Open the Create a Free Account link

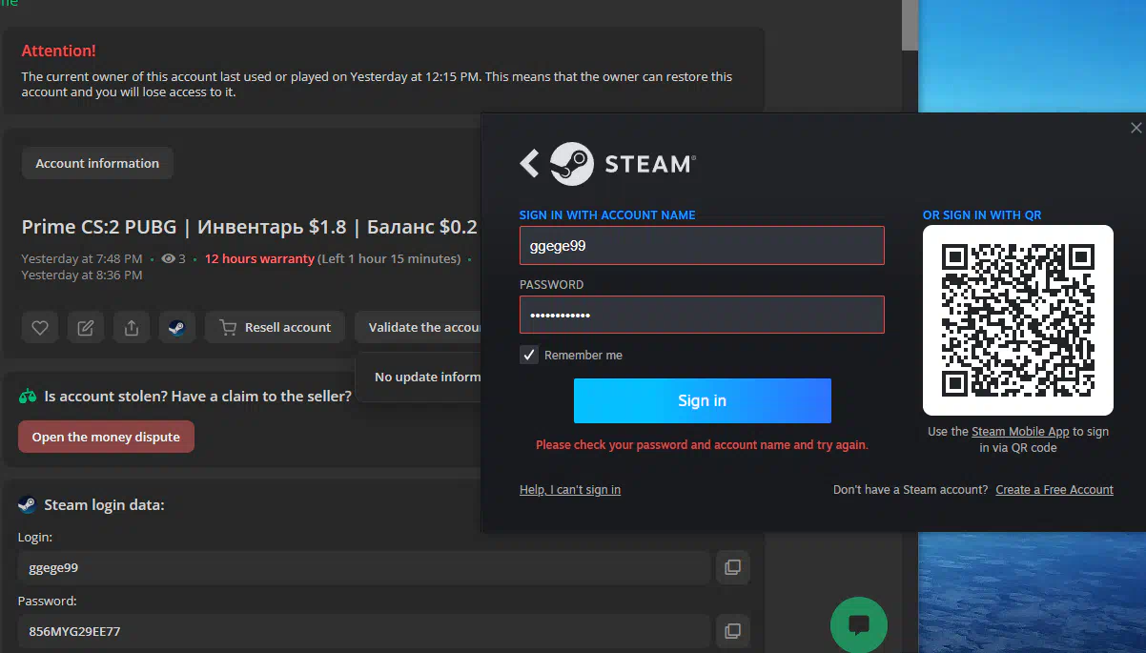click(x=1054, y=489)
